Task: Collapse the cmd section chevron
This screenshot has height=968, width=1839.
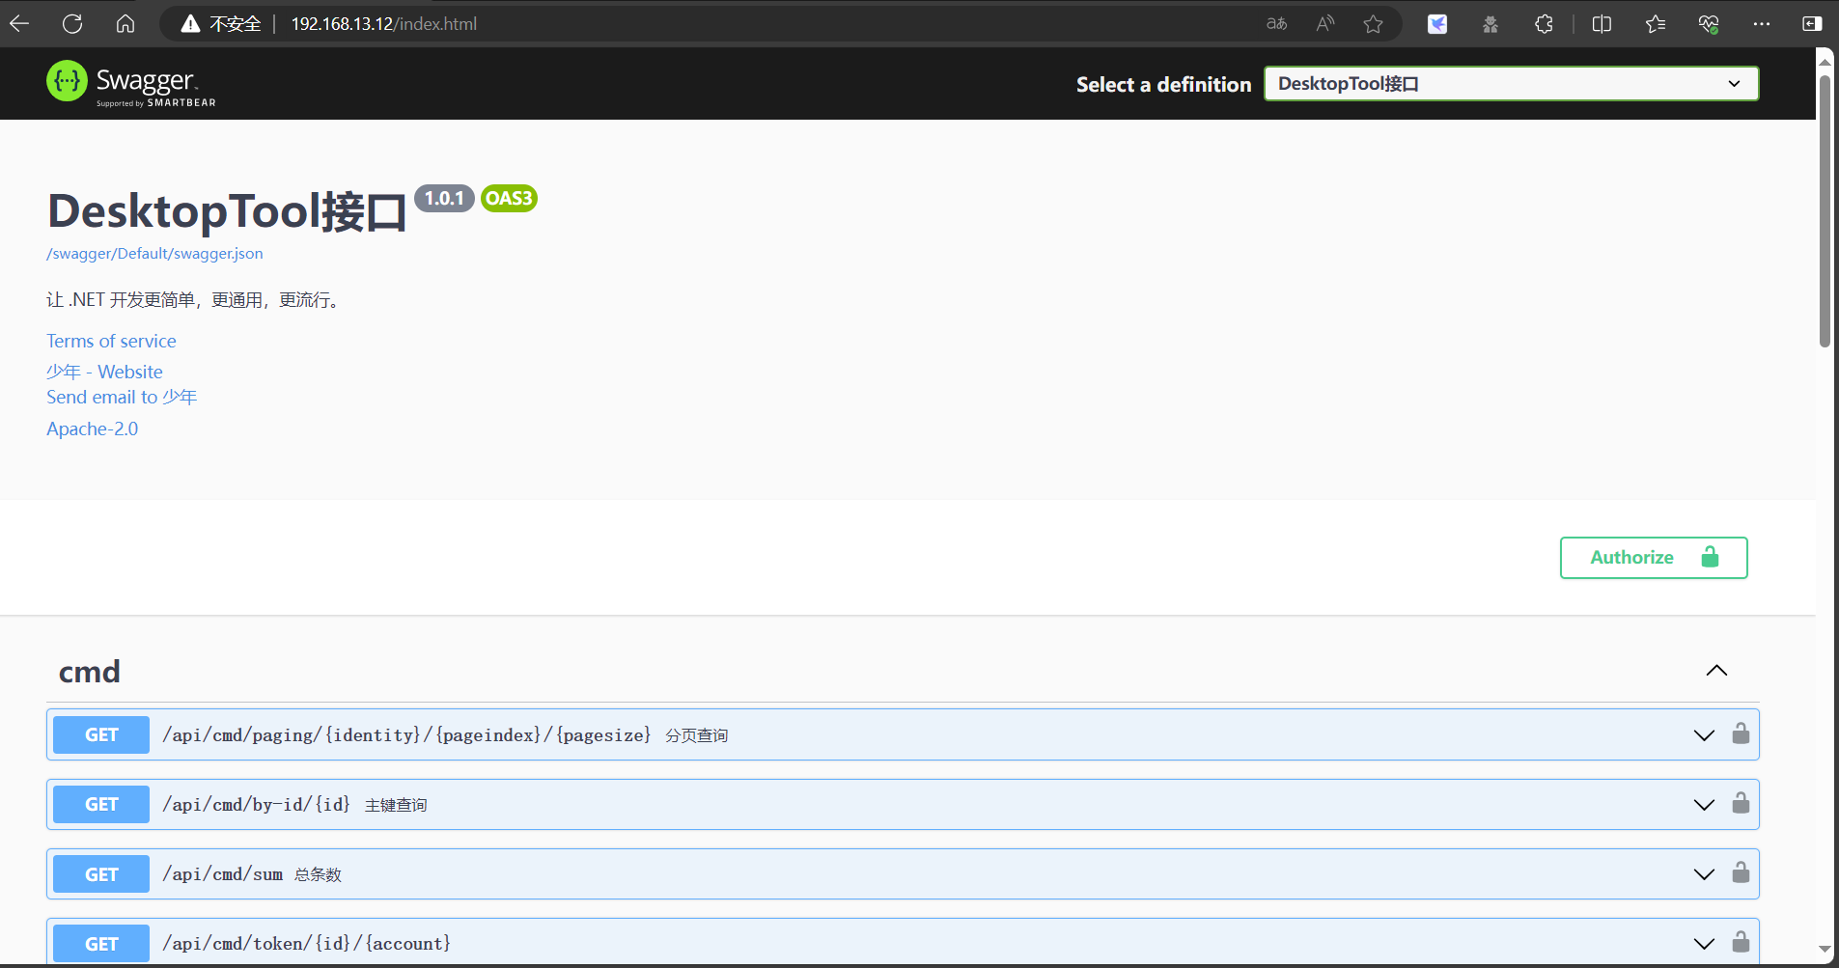Action: tap(1716, 671)
